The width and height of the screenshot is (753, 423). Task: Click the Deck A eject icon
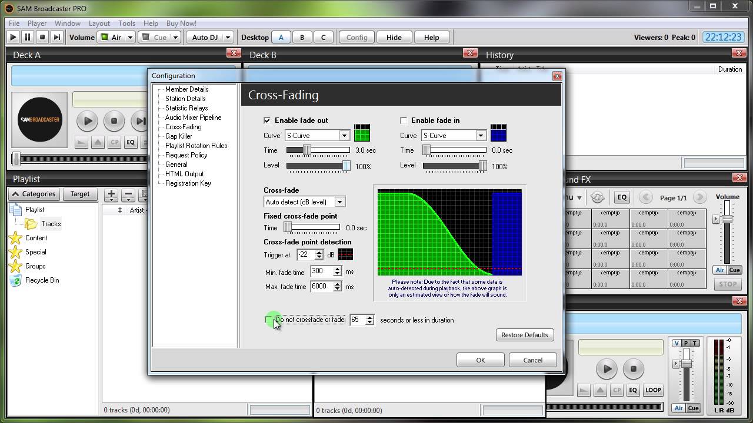pyautogui.click(x=98, y=142)
